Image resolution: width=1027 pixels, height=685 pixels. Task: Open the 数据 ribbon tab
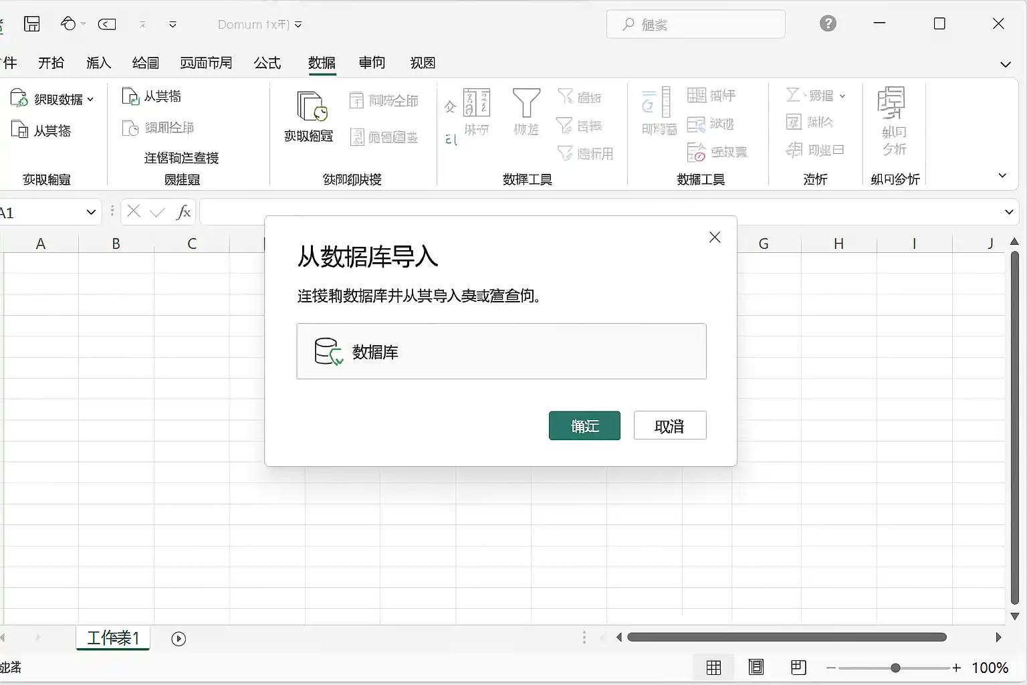322,63
